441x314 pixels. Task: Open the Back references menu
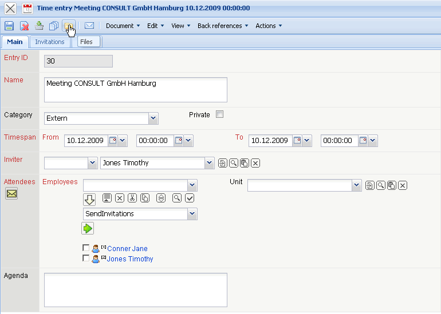(223, 26)
